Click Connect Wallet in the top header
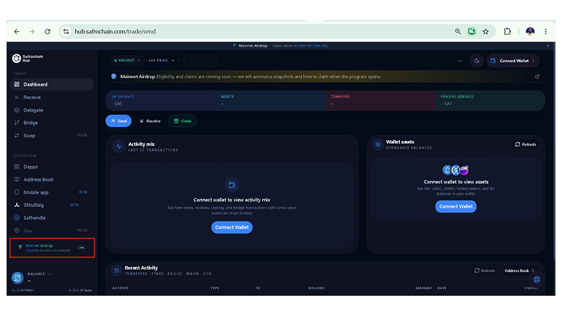Image resolution: width=562 pixels, height=316 pixels. pos(513,61)
